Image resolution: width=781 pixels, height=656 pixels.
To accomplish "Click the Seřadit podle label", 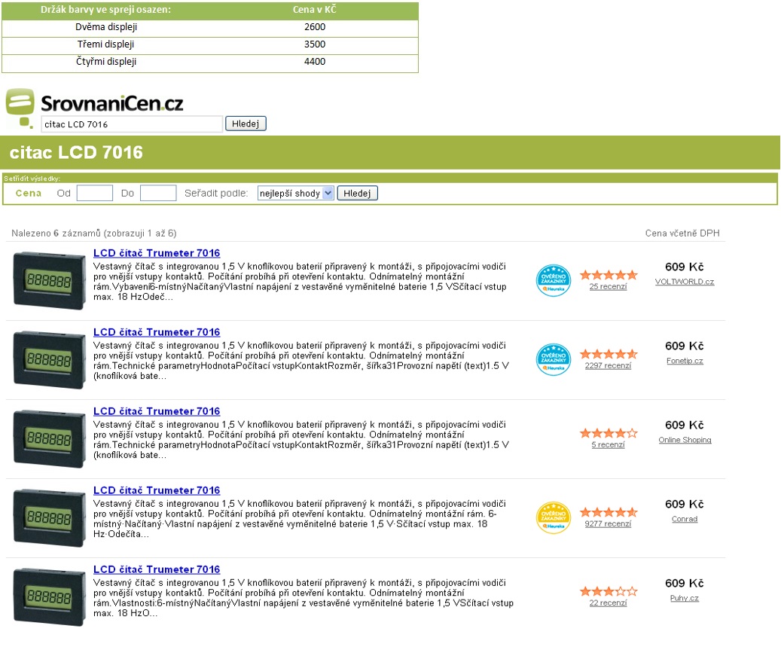I will point(216,194).
